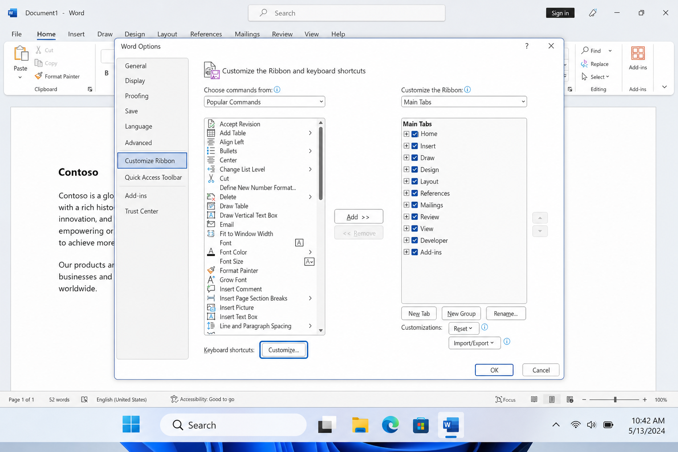The width and height of the screenshot is (678, 452).
Task: Go to Advanced options category
Action: pyautogui.click(x=152, y=143)
